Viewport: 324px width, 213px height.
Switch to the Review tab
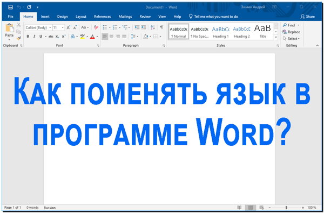145,17
